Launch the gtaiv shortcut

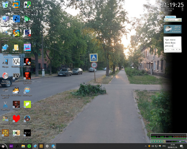click(16, 77)
